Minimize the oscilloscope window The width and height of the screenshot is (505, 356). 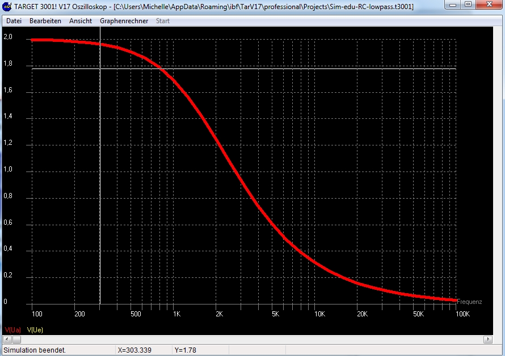click(452, 5)
